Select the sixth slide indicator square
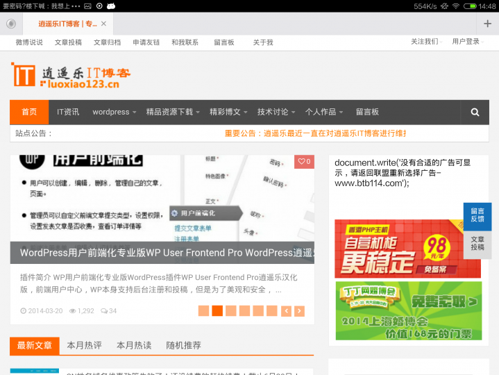 coord(272,311)
